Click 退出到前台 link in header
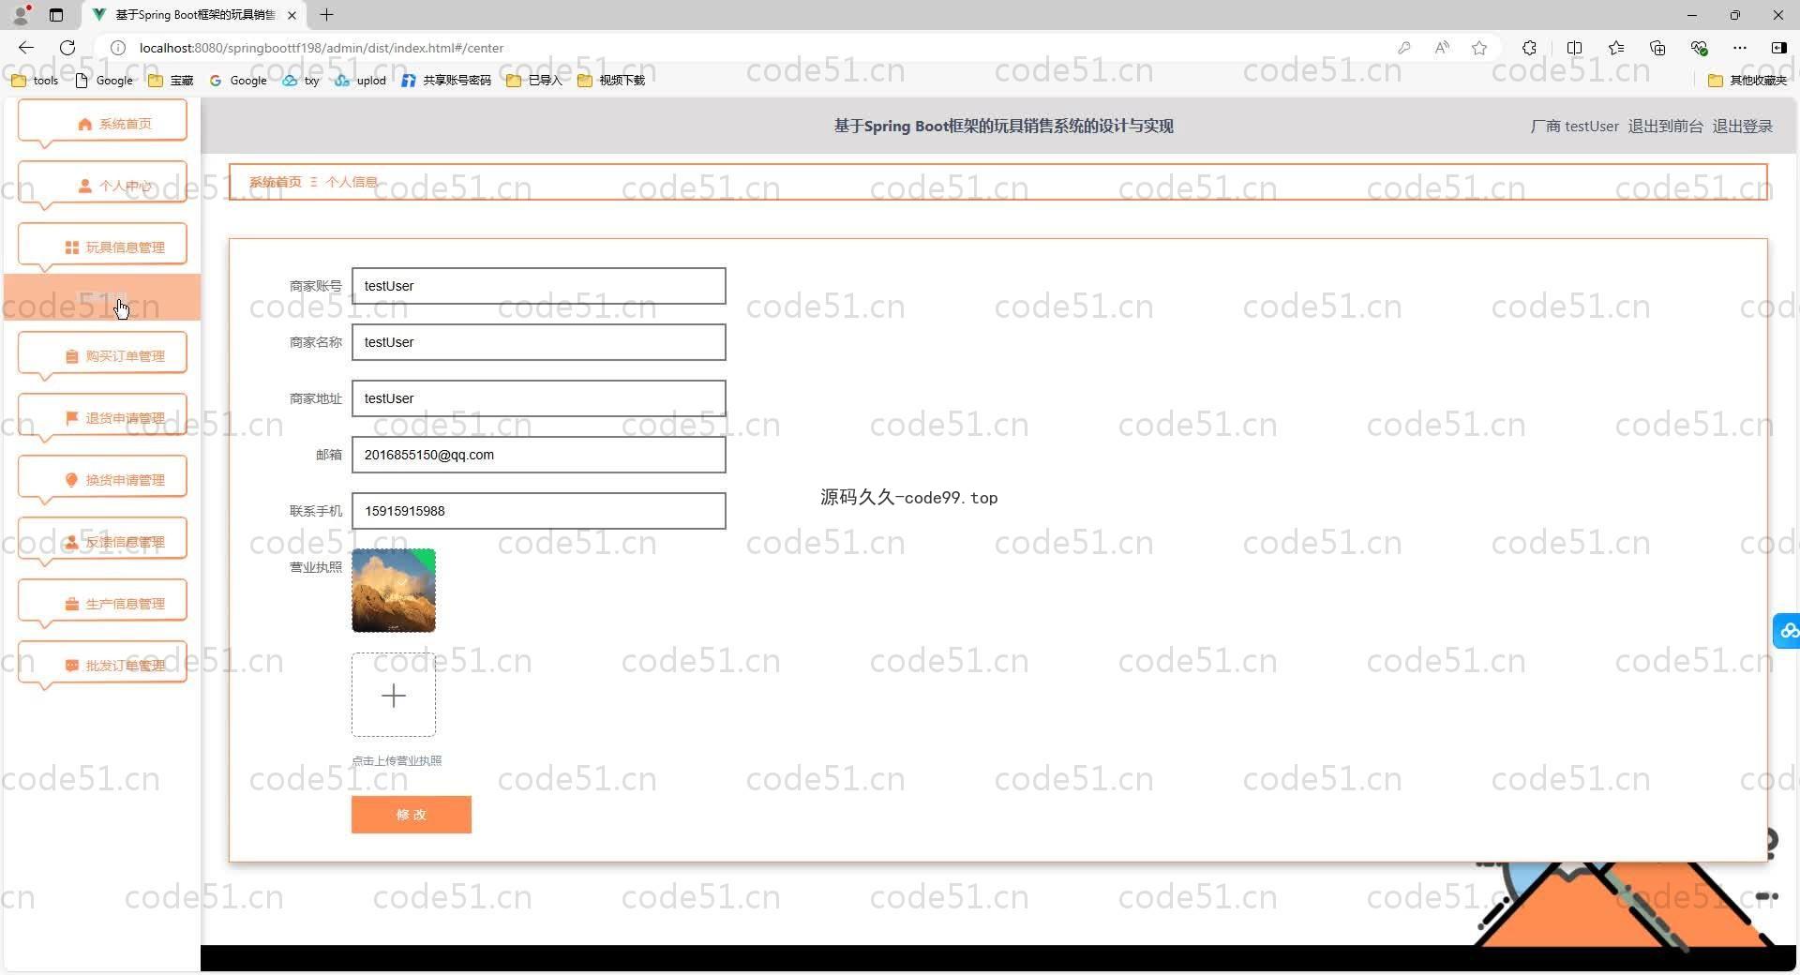The width and height of the screenshot is (1800, 975). coord(1665,126)
